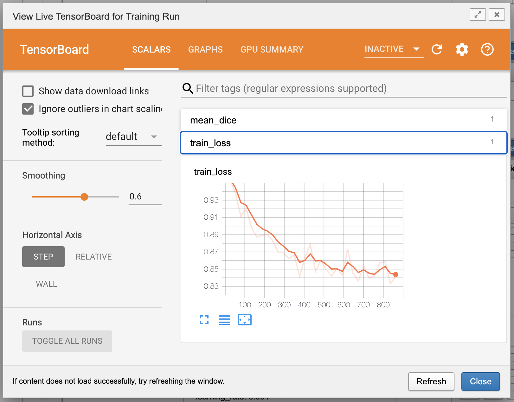The width and height of the screenshot is (514, 402).
Task: Expand the dialog to full screen
Action: coord(478,15)
